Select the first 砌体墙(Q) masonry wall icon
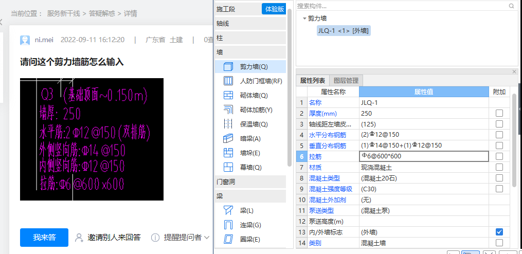This screenshot has height=254, width=522. 228,95
